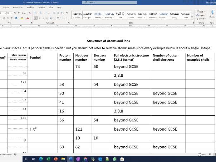Apply subscript formatting

pos(8,18)
